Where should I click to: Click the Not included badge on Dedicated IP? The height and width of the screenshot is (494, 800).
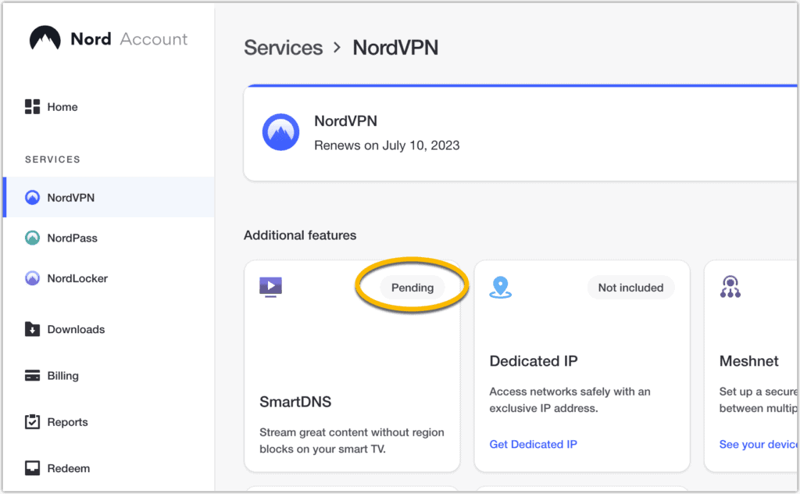point(630,288)
